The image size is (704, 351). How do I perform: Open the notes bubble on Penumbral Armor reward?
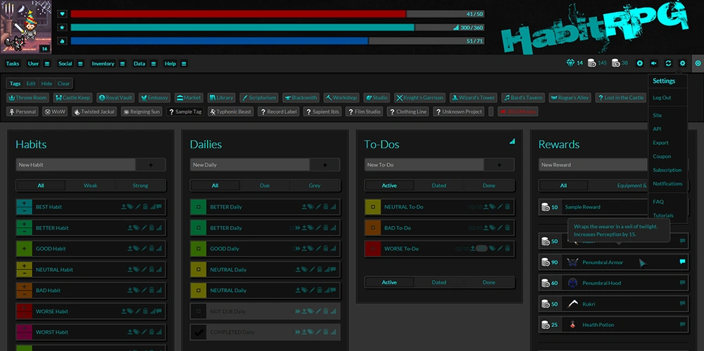point(682,262)
